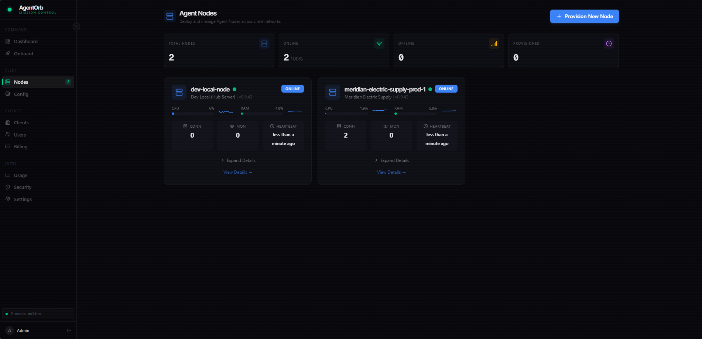
Task: Click ONLINE badge on meridian card
Action: point(446,89)
